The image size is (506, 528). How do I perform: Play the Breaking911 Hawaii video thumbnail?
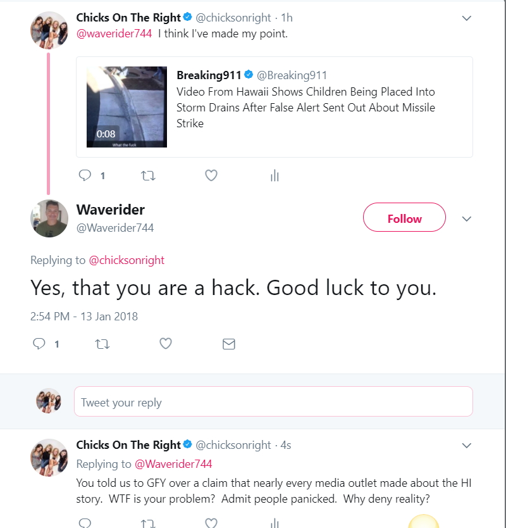pos(127,107)
